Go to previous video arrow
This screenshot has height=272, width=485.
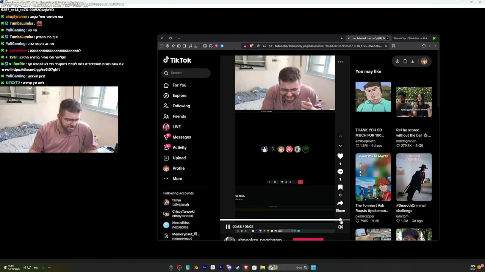click(x=340, y=136)
